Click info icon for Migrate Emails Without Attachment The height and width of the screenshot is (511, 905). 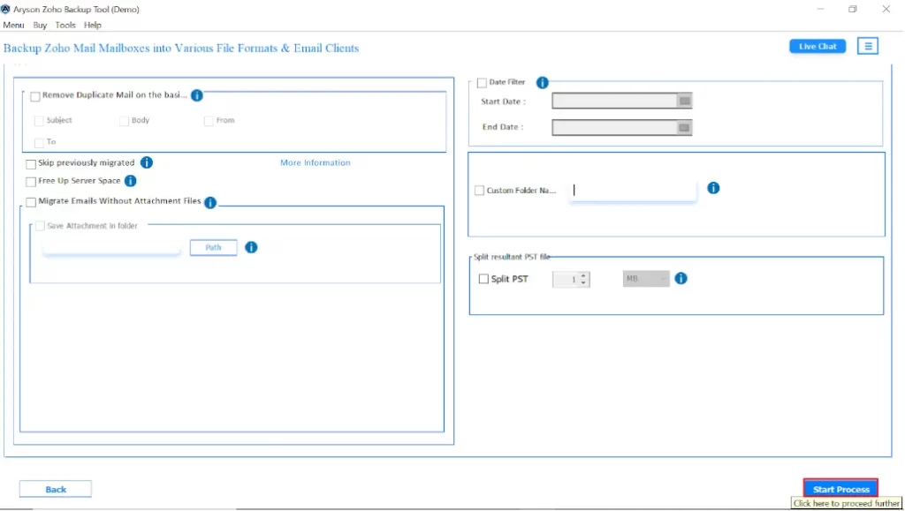[210, 202]
